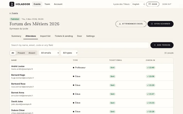The height and width of the screenshot is (114, 183).
Task: Click the Sign Out link
Action: (167, 4)
